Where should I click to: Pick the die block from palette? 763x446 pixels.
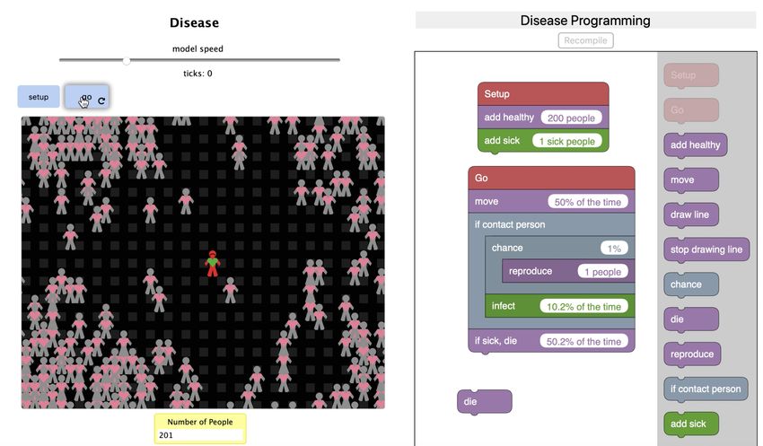coord(691,319)
